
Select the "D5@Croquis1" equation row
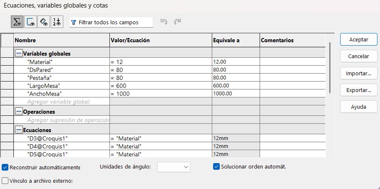pos(62,154)
